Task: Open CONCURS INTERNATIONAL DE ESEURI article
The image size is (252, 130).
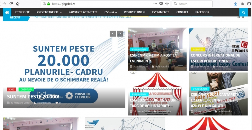Action: click(215, 58)
